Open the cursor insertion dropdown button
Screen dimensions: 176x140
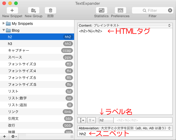click(x=82, y=120)
